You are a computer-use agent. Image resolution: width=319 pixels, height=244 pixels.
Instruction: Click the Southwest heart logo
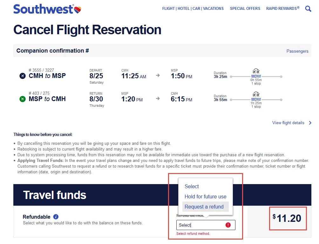coord(78,10)
